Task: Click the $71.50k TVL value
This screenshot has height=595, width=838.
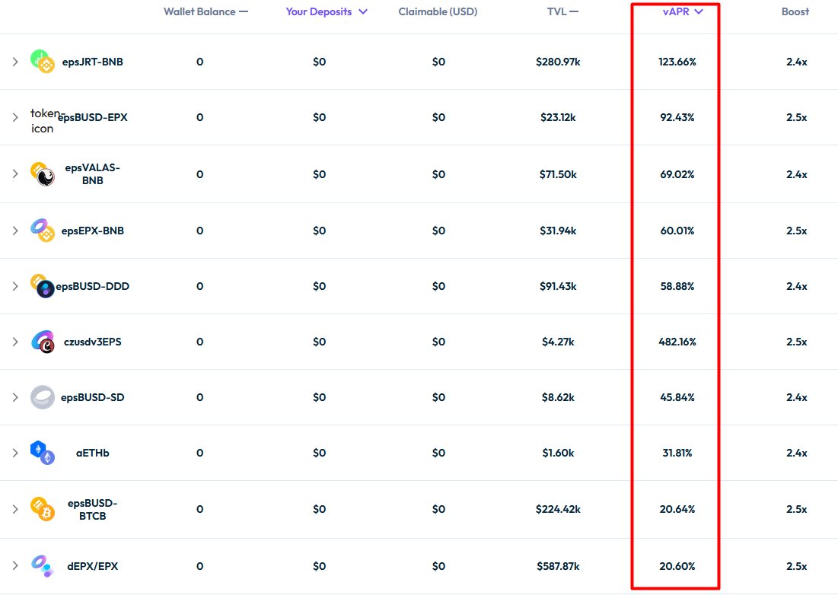Action: [x=558, y=174]
